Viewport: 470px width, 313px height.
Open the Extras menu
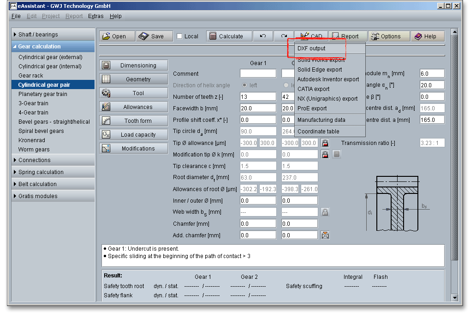(96, 16)
